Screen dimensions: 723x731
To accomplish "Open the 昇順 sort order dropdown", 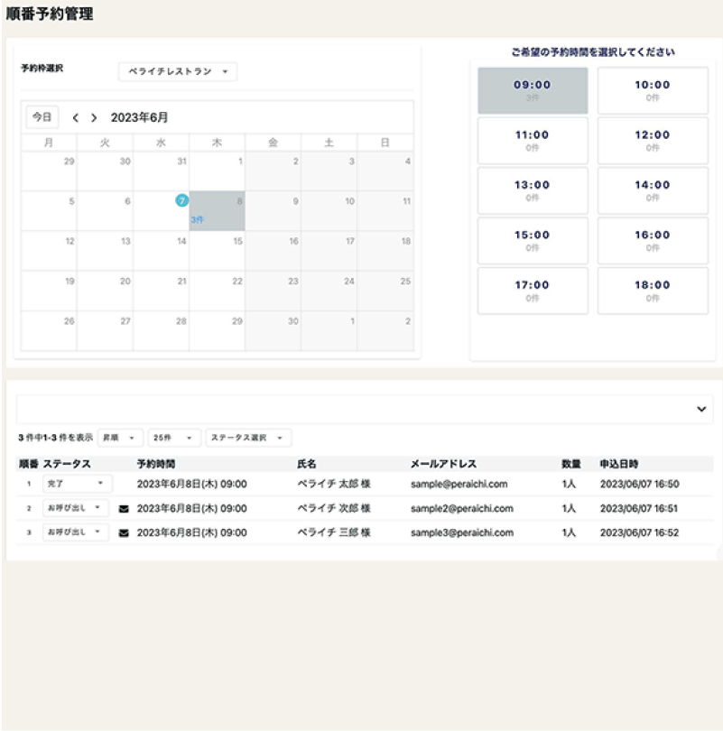I will tap(119, 437).
